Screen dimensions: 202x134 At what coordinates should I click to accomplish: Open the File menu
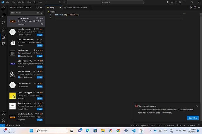(x=8, y=2)
